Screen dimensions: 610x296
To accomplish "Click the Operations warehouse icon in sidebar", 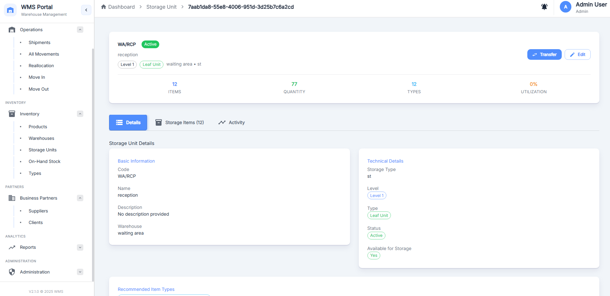I will click(12, 30).
